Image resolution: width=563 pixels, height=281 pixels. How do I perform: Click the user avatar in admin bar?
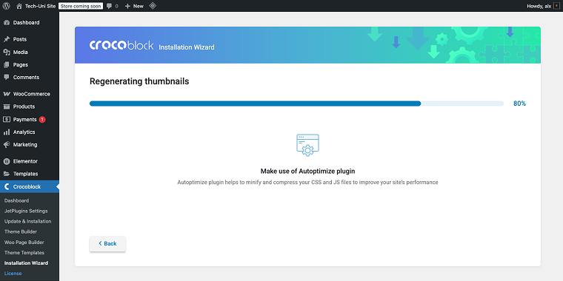tap(556, 6)
